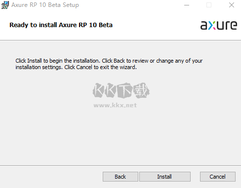241x188 pixels.
Task: Click the "Click Install to begin" instruction line
Action: (x=109, y=61)
